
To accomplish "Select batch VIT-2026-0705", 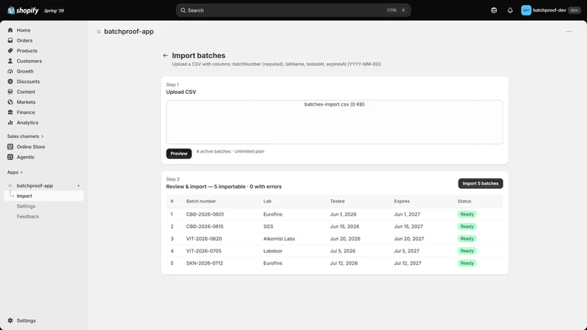I will pos(204,251).
